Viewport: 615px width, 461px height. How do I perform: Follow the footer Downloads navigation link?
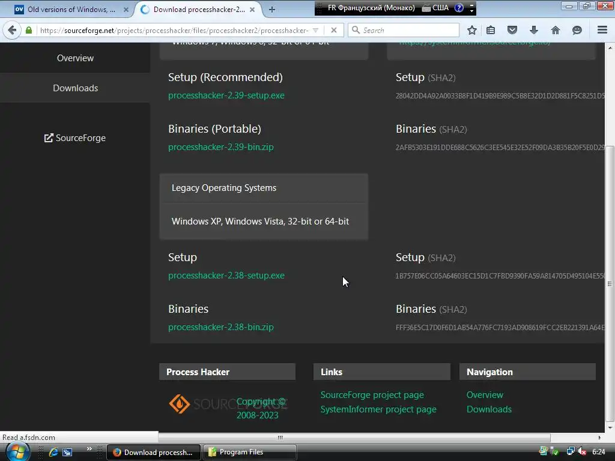point(489,409)
